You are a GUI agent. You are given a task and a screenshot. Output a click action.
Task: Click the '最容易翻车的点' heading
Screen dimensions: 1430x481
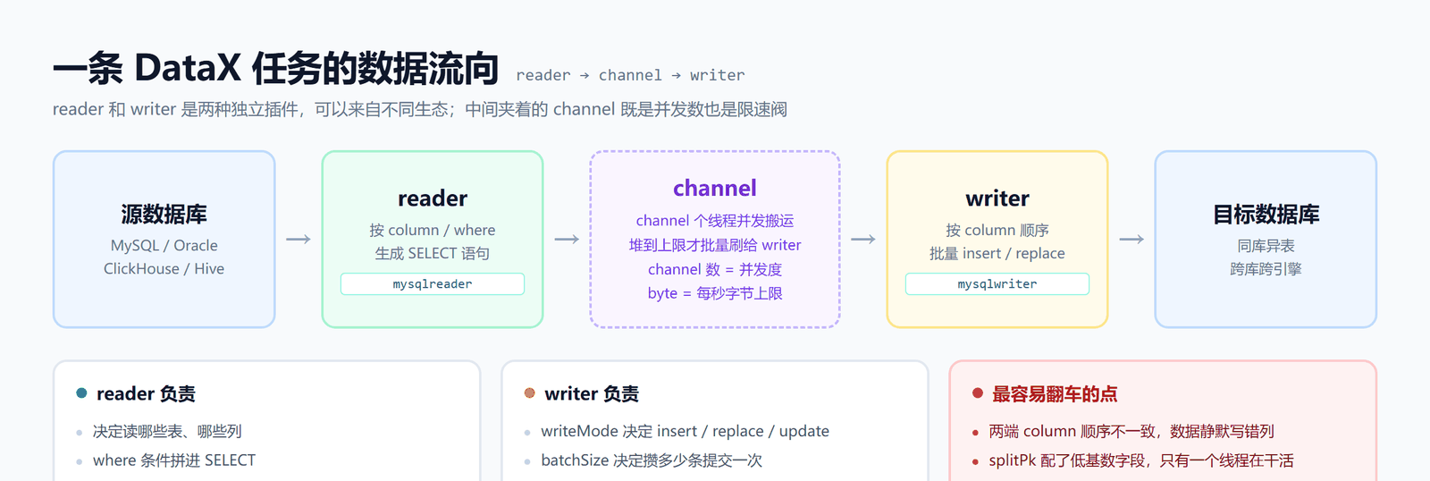pyautogui.click(x=1055, y=393)
